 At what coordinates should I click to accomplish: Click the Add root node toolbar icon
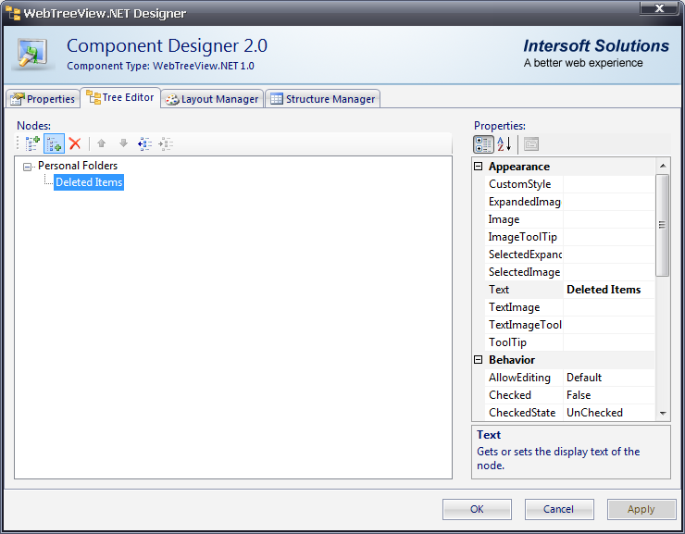pyautogui.click(x=32, y=143)
